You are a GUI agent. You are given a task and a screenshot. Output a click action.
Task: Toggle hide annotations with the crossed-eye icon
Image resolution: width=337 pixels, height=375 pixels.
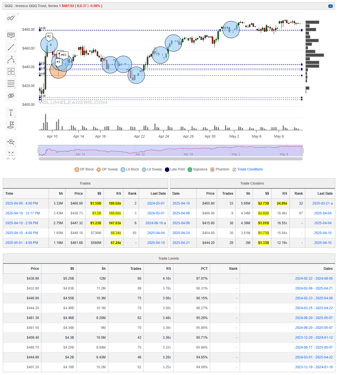point(11,96)
